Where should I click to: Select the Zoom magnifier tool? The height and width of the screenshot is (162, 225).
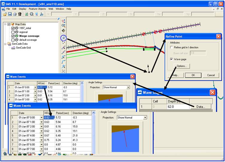pyautogui.click(x=63, y=26)
